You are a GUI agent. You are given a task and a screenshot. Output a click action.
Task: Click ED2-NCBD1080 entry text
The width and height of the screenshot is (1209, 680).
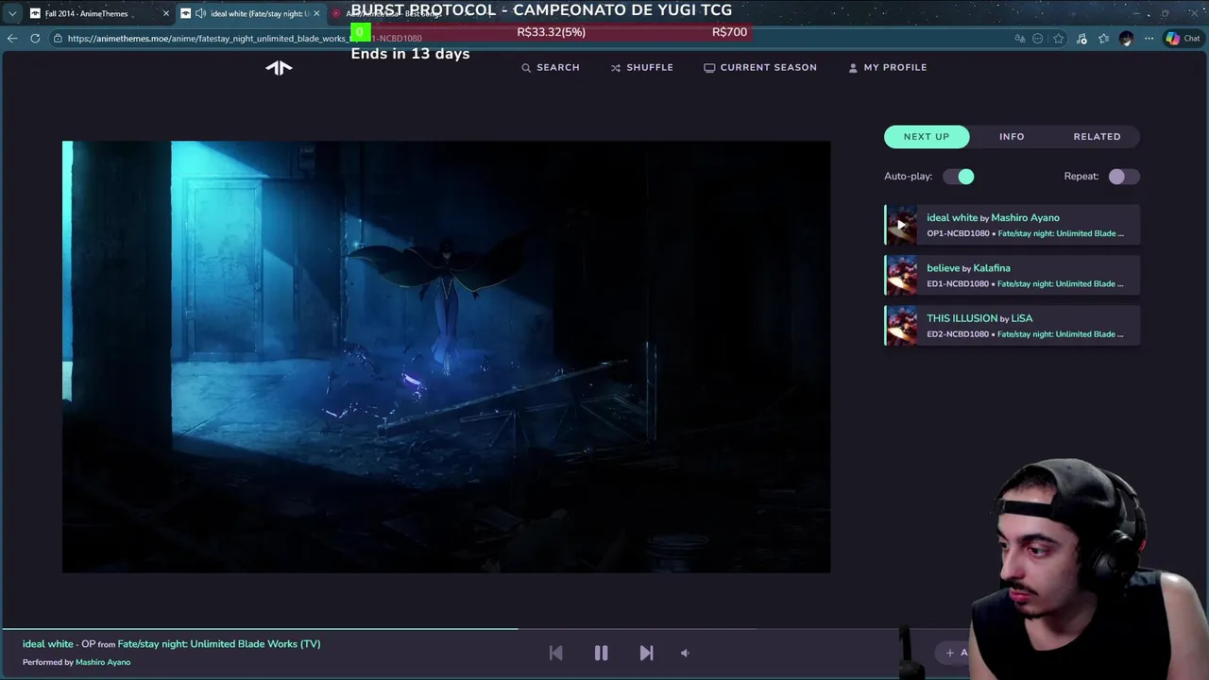(958, 333)
